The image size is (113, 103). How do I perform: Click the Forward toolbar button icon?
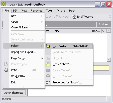point(56,17)
